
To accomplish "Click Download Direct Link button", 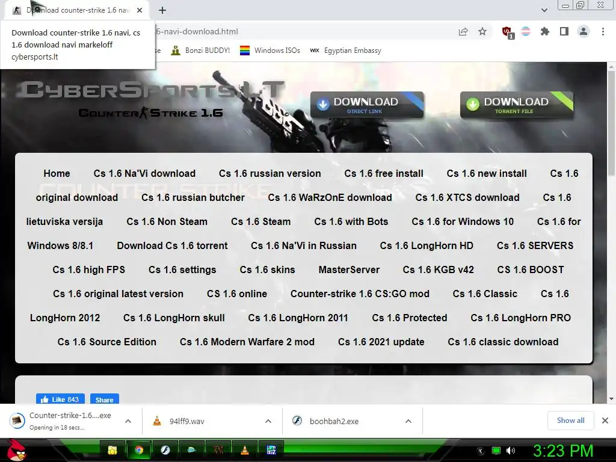I will pos(367,105).
